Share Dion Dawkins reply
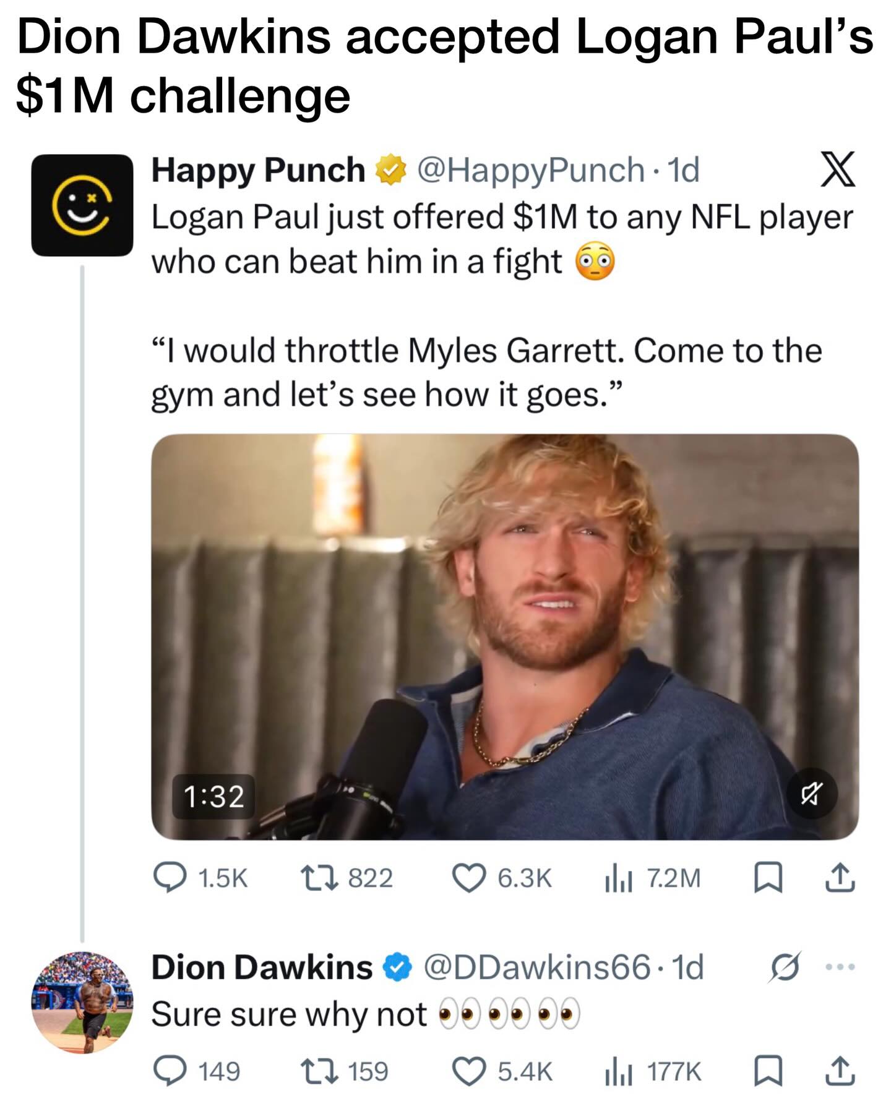This screenshot has width=891, height=1106. pos(841,1072)
